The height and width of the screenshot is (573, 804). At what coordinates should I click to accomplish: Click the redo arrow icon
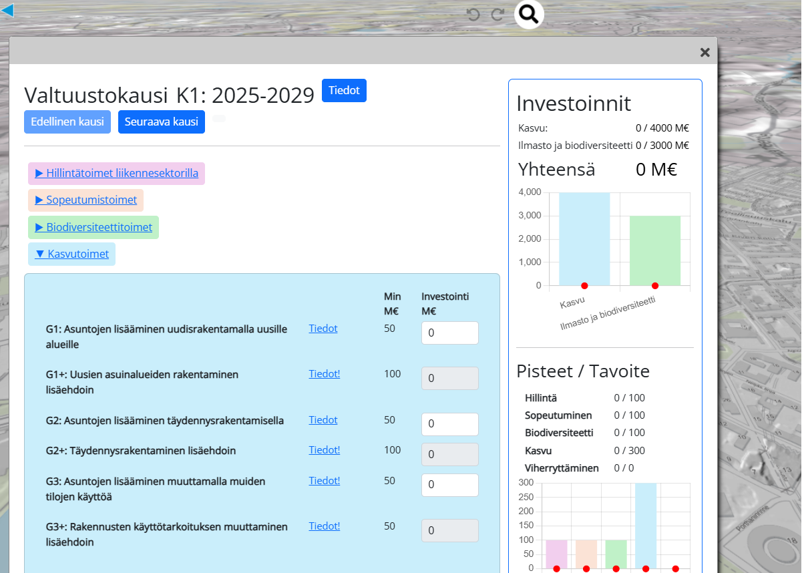tap(497, 15)
